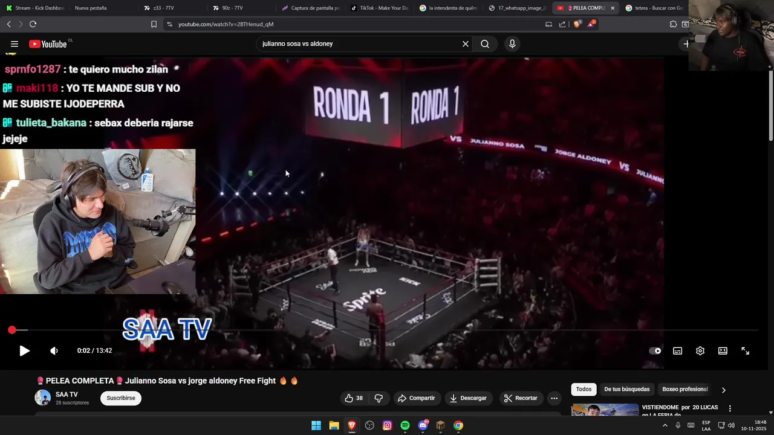Mute the video volume
Image resolution: width=774 pixels, height=435 pixels.
54,350
